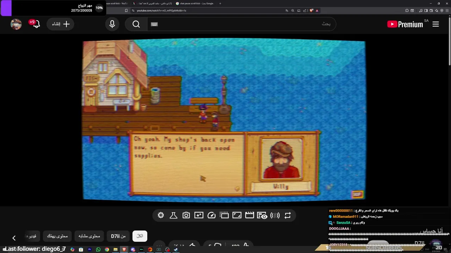The image size is (451, 253).
Task: Click the search magnifier button
Action: coord(136,24)
